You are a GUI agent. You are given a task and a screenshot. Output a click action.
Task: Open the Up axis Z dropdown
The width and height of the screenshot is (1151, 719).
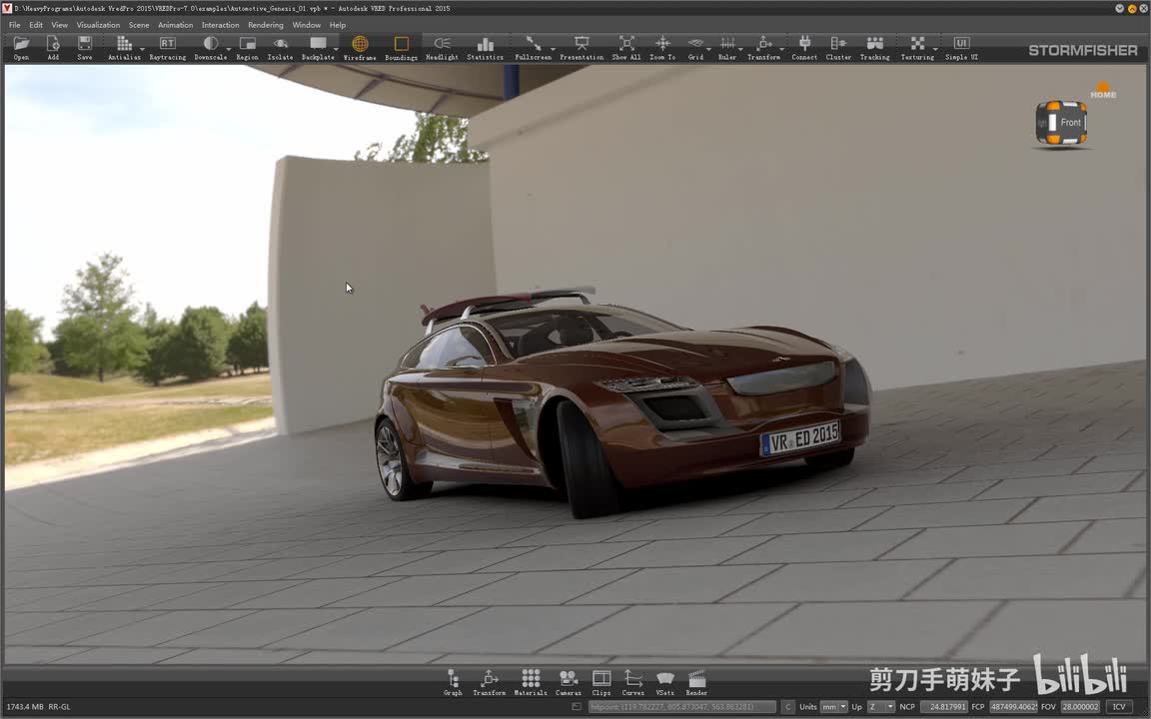pyautogui.click(x=880, y=707)
